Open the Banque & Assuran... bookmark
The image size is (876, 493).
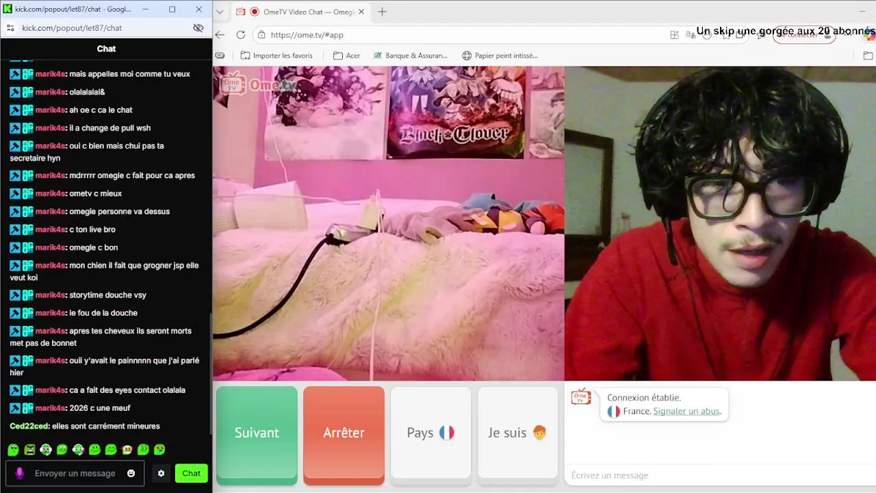coord(410,55)
